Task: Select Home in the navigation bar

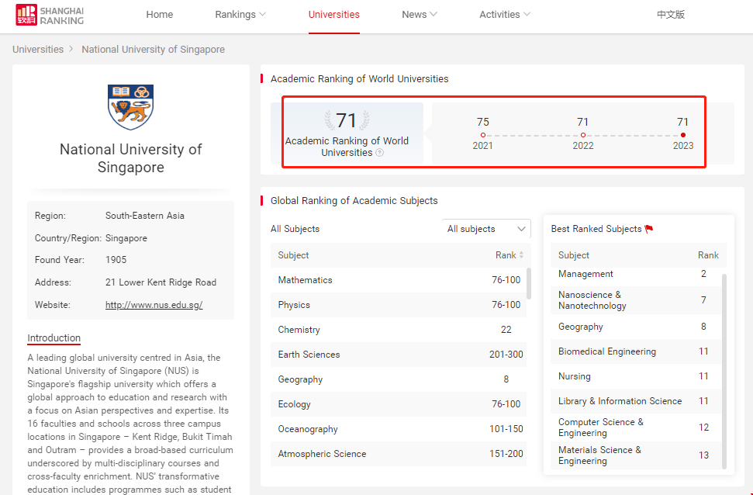Action: pyautogui.click(x=159, y=14)
